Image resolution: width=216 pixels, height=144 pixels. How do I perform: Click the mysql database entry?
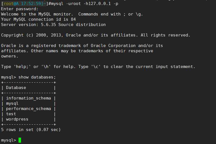[12, 104]
